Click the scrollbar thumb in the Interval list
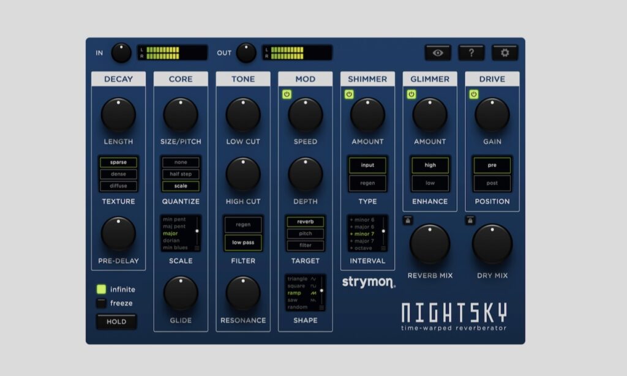The image size is (627, 376). click(x=383, y=231)
